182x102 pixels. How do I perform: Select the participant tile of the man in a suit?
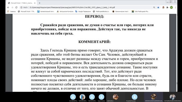pos(173,97)
